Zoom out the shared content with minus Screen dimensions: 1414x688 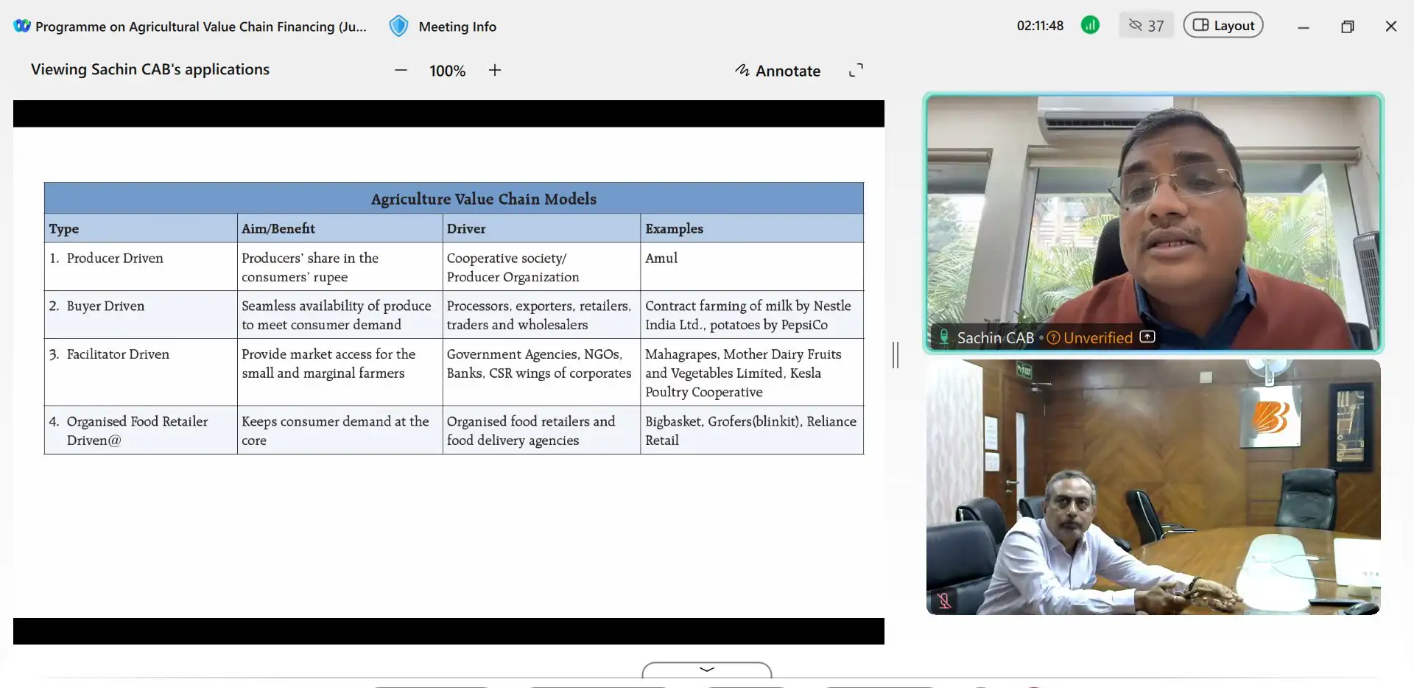tap(401, 71)
